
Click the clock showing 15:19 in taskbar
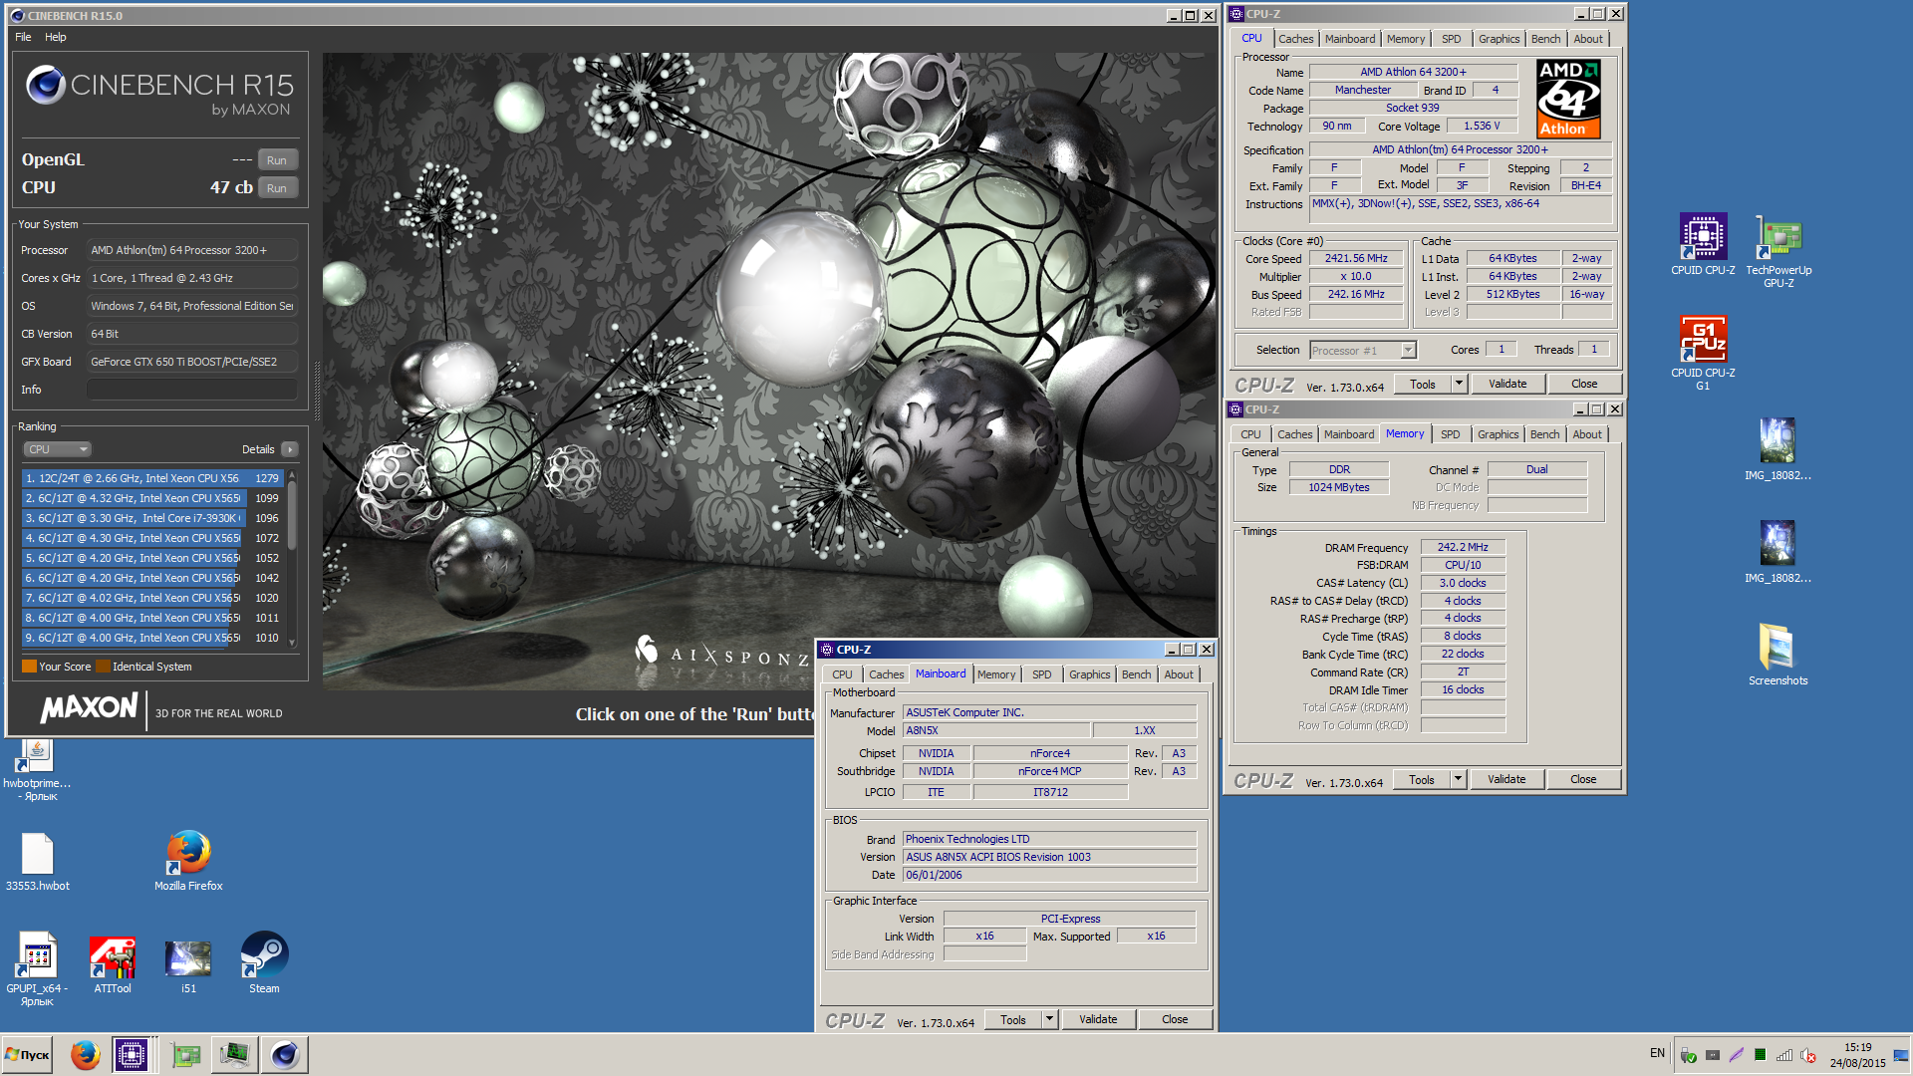point(1857,1047)
